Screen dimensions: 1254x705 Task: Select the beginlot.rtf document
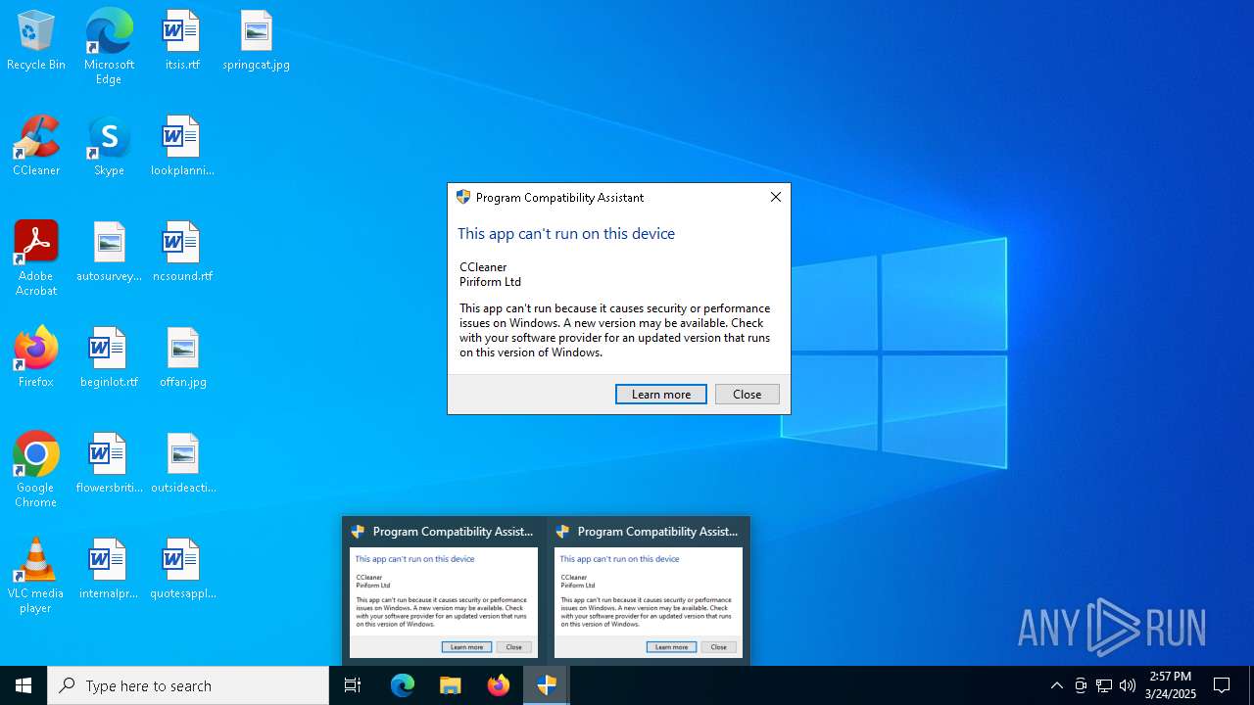(109, 357)
